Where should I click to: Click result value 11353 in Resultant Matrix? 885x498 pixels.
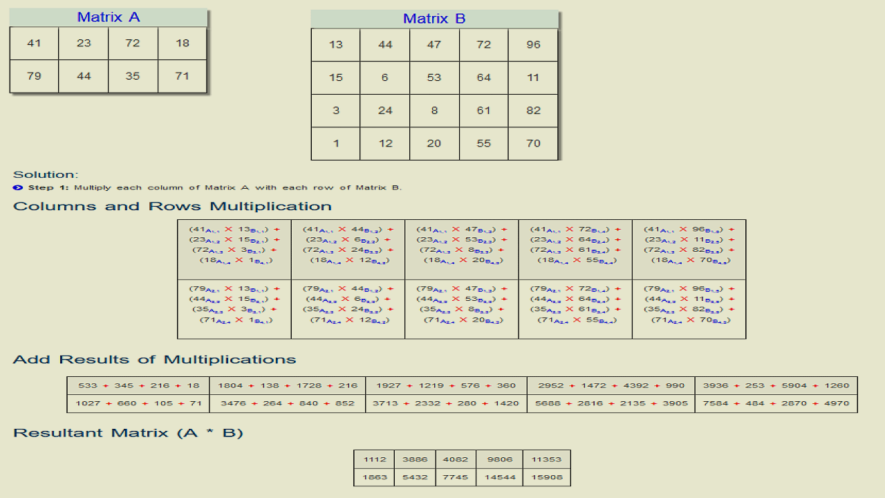(x=547, y=459)
